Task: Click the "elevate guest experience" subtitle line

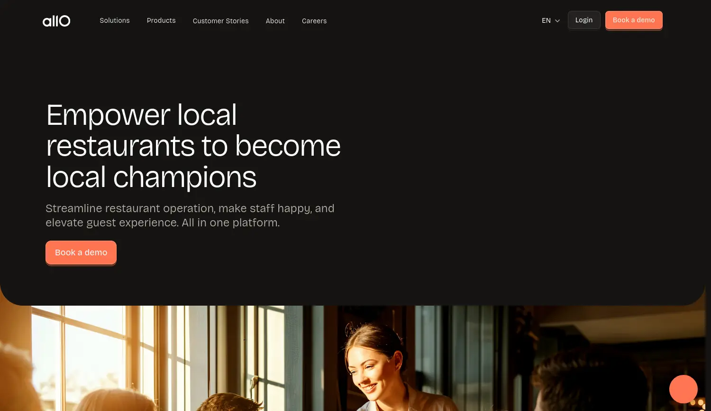Action: (163, 223)
